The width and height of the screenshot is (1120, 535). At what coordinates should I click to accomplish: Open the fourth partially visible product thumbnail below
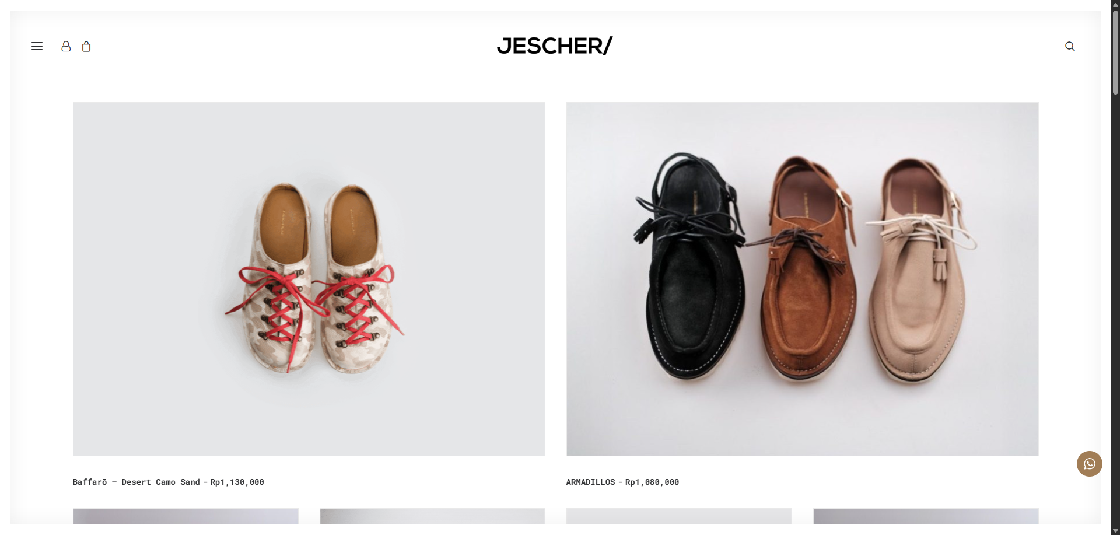[x=926, y=516]
